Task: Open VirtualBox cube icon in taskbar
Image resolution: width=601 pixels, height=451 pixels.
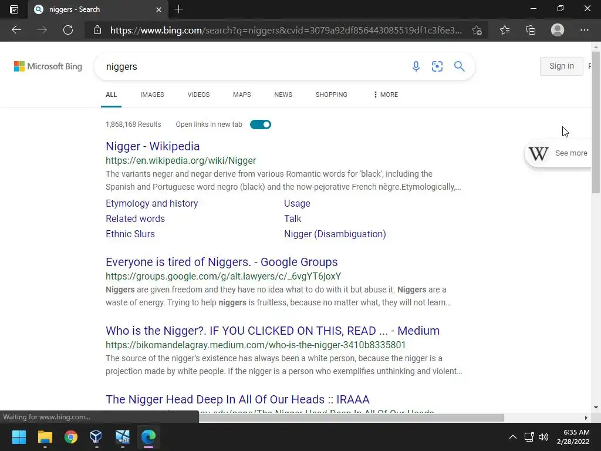Action: (x=96, y=437)
